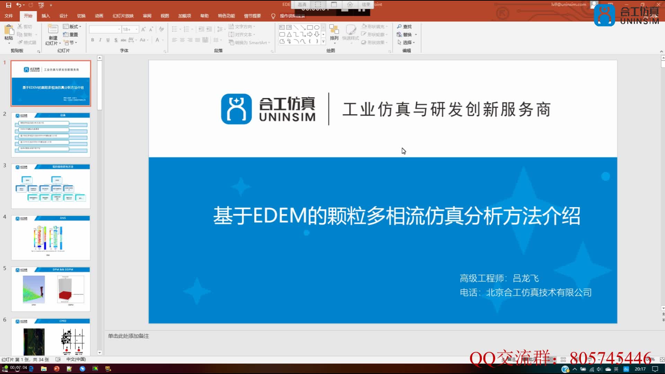Open the 选择 select dropdown
The height and width of the screenshot is (374, 665).
(x=406, y=42)
